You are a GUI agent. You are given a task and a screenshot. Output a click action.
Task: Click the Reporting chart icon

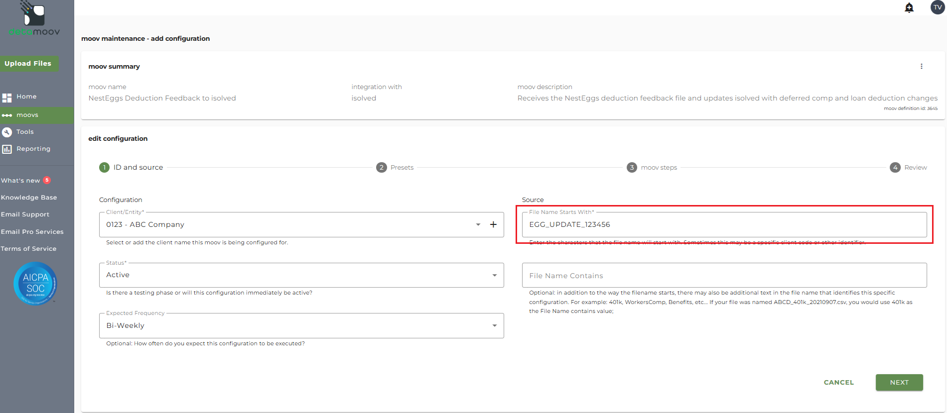(7, 149)
